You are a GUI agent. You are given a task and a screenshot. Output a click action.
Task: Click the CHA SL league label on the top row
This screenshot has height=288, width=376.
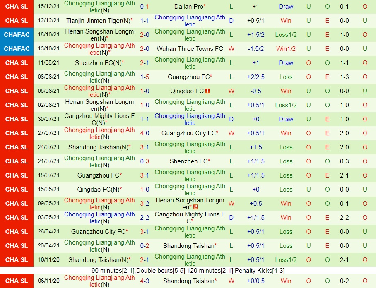coord(17,6)
